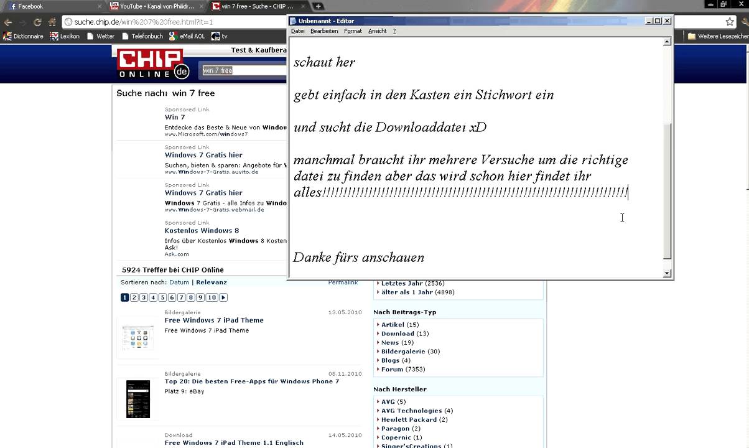
Task: Filter results by Blogs type
Action: tap(391, 360)
